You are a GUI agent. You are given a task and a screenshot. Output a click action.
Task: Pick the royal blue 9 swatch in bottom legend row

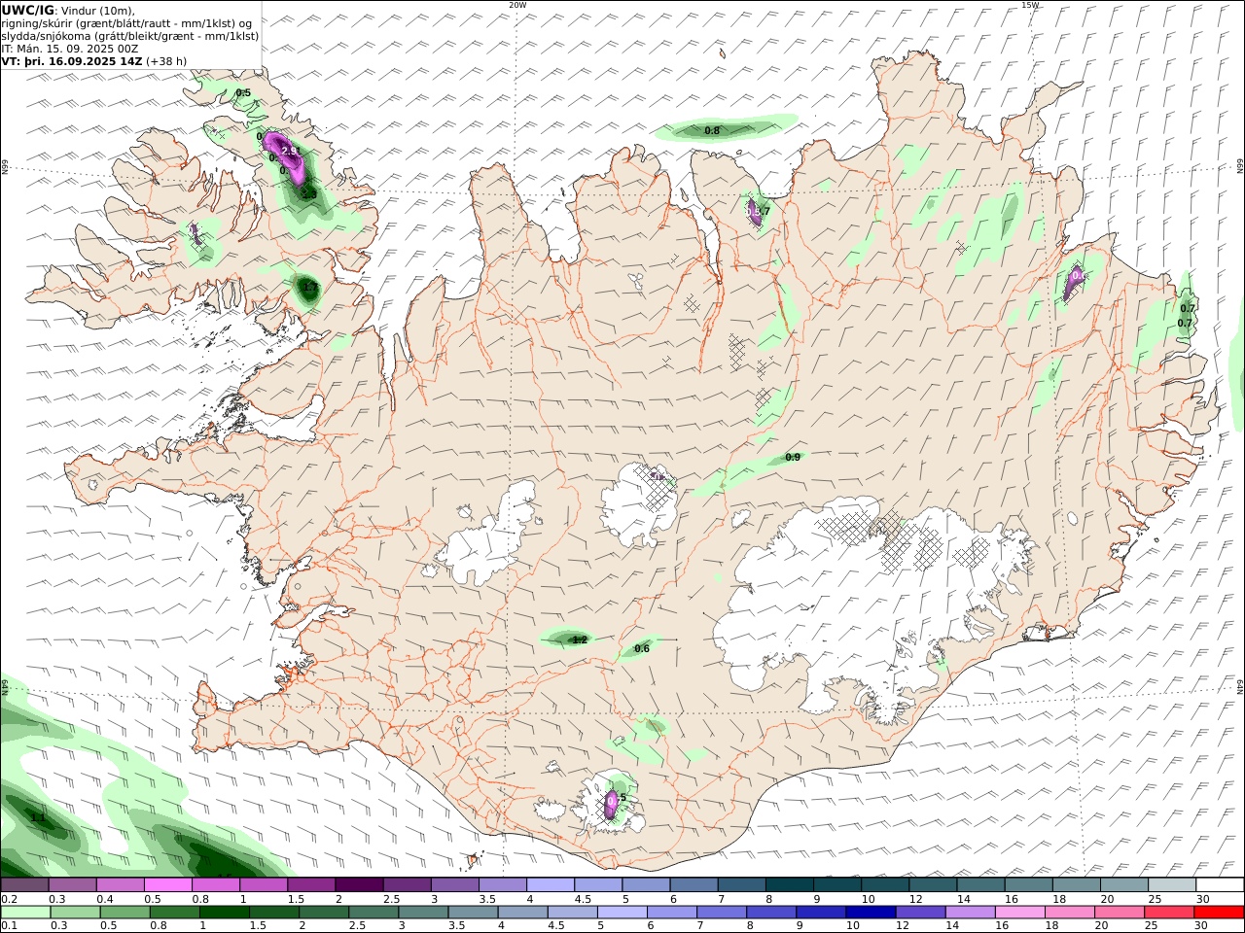coord(820,913)
